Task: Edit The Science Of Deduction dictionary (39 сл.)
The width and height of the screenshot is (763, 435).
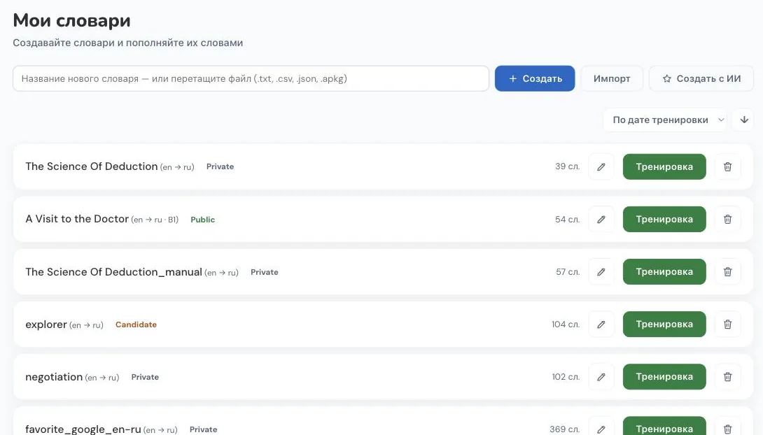Action: pos(601,166)
